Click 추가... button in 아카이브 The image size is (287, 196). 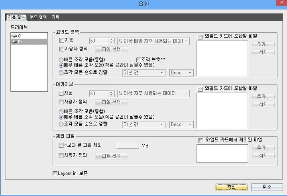click(x=263, y=96)
